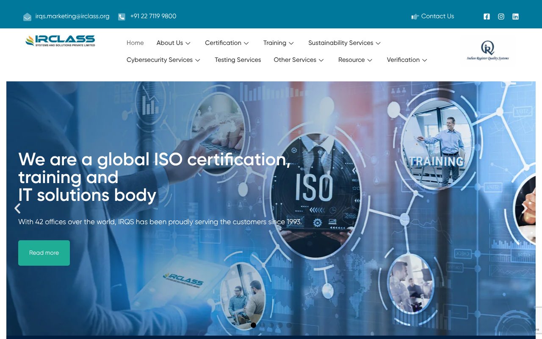Select Testing Services in the navigation menu
Screen dimensions: 542x339
point(238,60)
